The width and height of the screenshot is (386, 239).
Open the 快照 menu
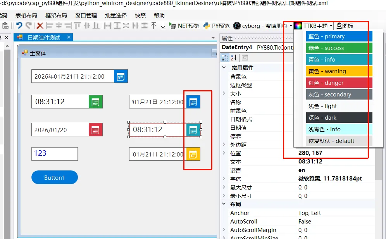point(140,15)
